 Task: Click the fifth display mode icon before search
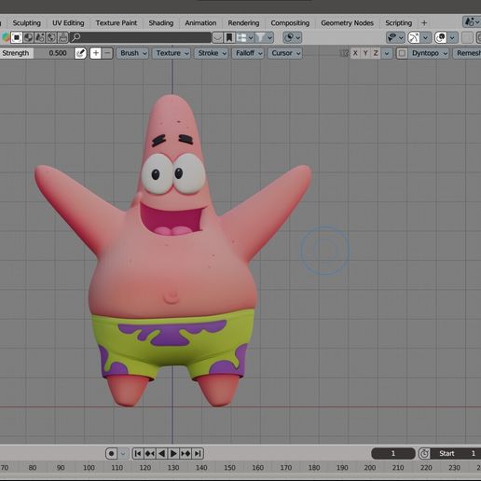62,37
